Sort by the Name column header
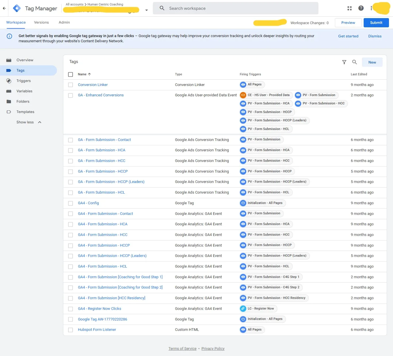393x356 pixels. pos(84,74)
